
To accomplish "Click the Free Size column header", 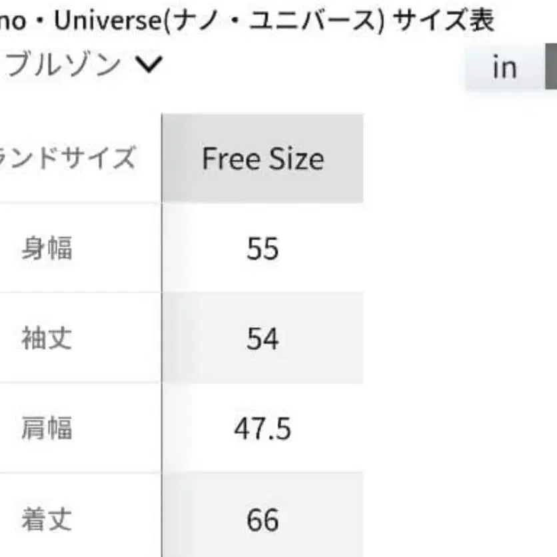I will click(x=263, y=159).
